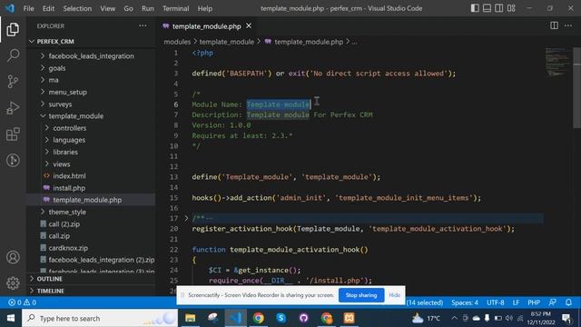This screenshot has width=581, height=327.
Task: Change encoding via UTF-8 status item
Action: tap(496, 302)
